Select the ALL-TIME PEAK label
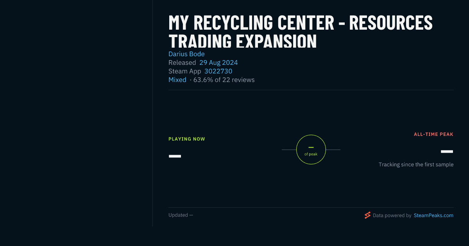This screenshot has width=469, height=246. coord(434,134)
